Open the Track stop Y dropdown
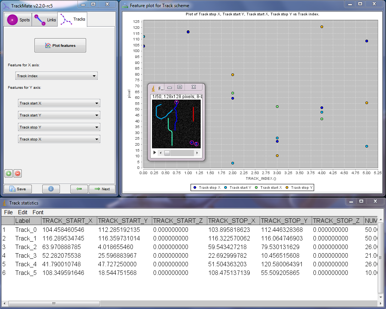Viewport: 386px width, 309px height. [x=59, y=127]
